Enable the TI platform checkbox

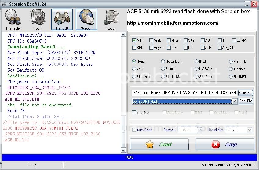[220, 40]
